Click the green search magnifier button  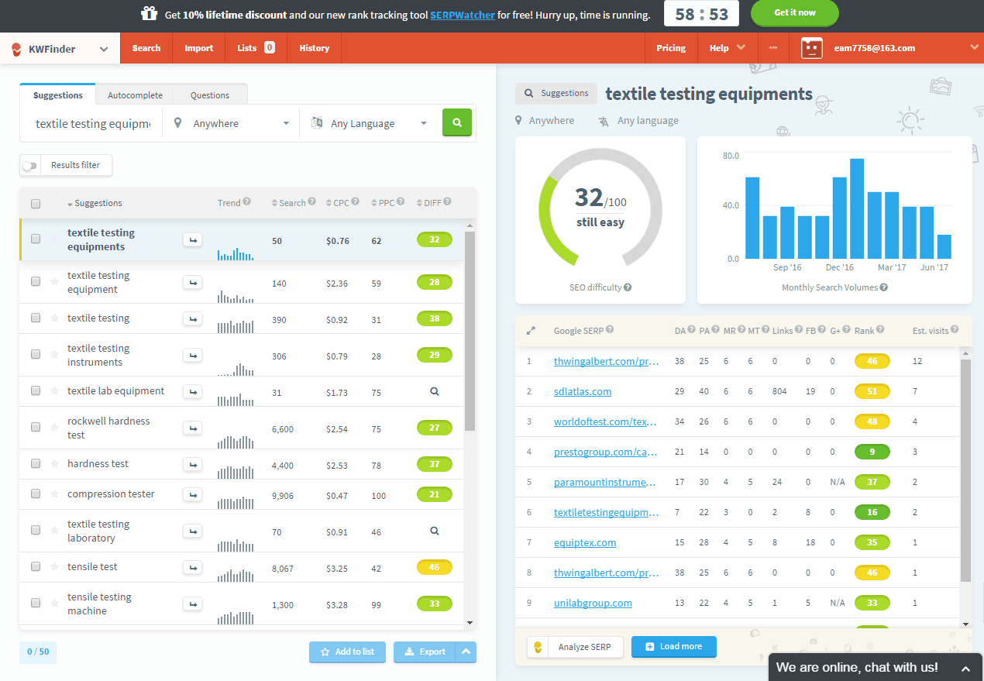coord(457,122)
